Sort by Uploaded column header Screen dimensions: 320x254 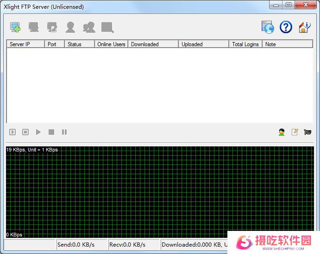(x=204, y=44)
